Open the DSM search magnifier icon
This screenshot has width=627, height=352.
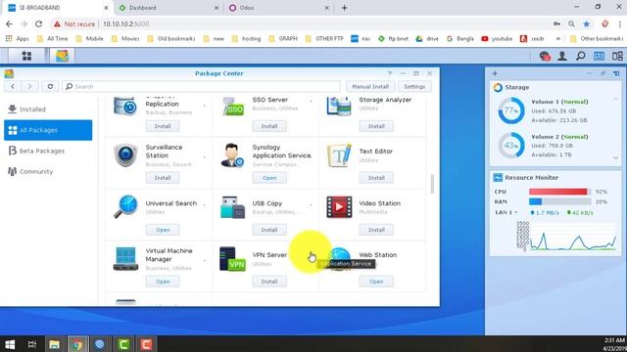point(581,57)
